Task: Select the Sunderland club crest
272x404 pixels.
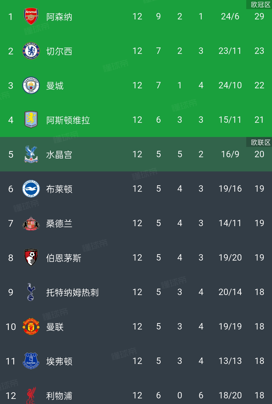Action: pos(31,223)
